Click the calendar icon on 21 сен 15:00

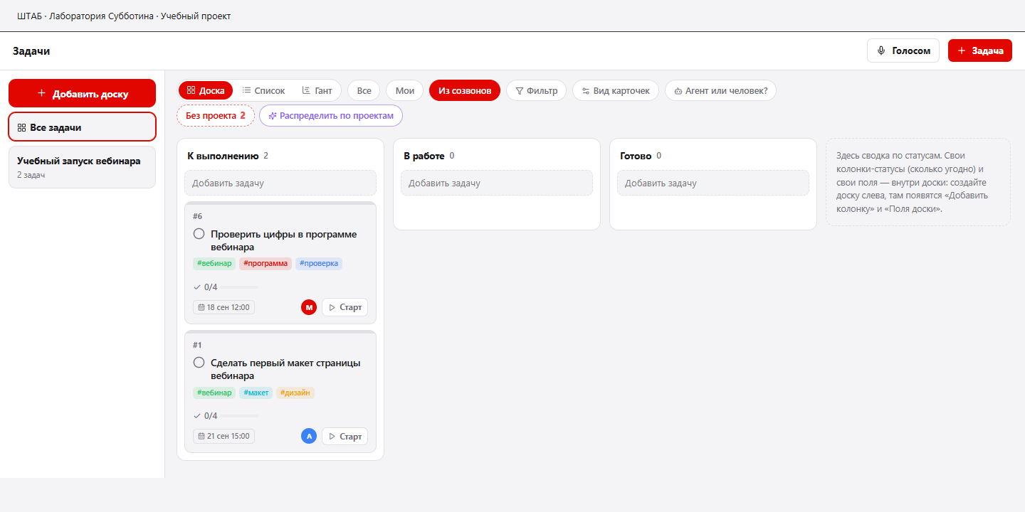(201, 436)
